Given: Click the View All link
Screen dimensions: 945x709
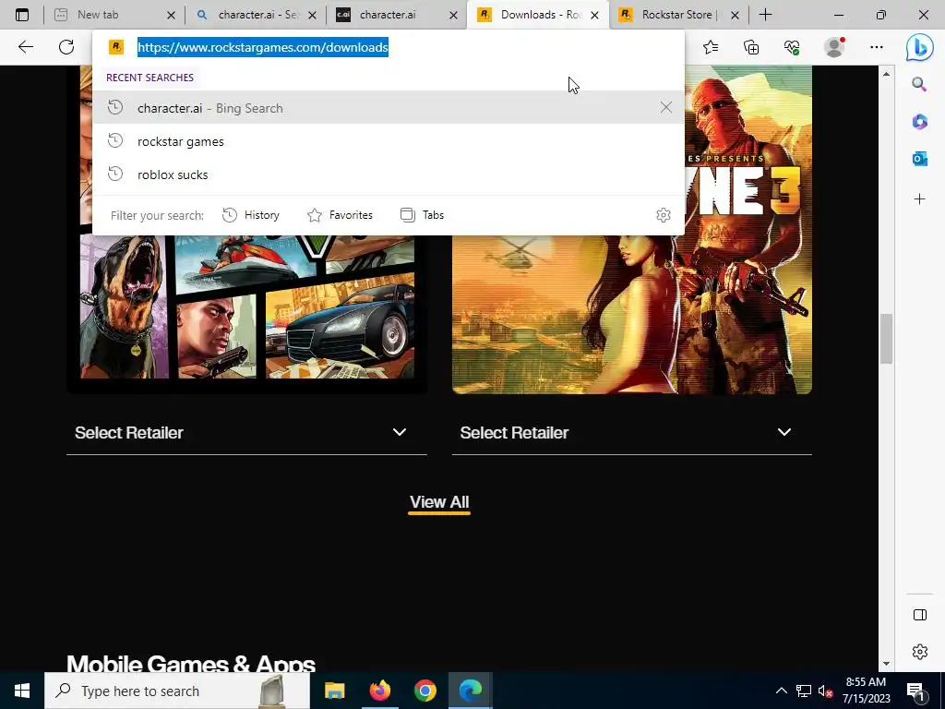Looking at the screenshot, I should click(x=439, y=502).
